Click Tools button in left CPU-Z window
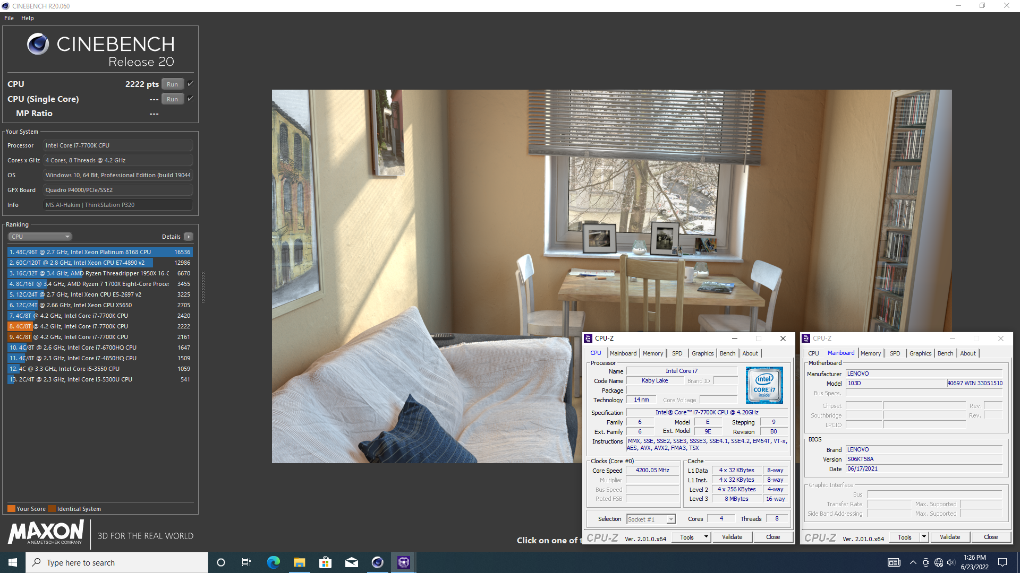Image resolution: width=1020 pixels, height=573 pixels. (686, 537)
